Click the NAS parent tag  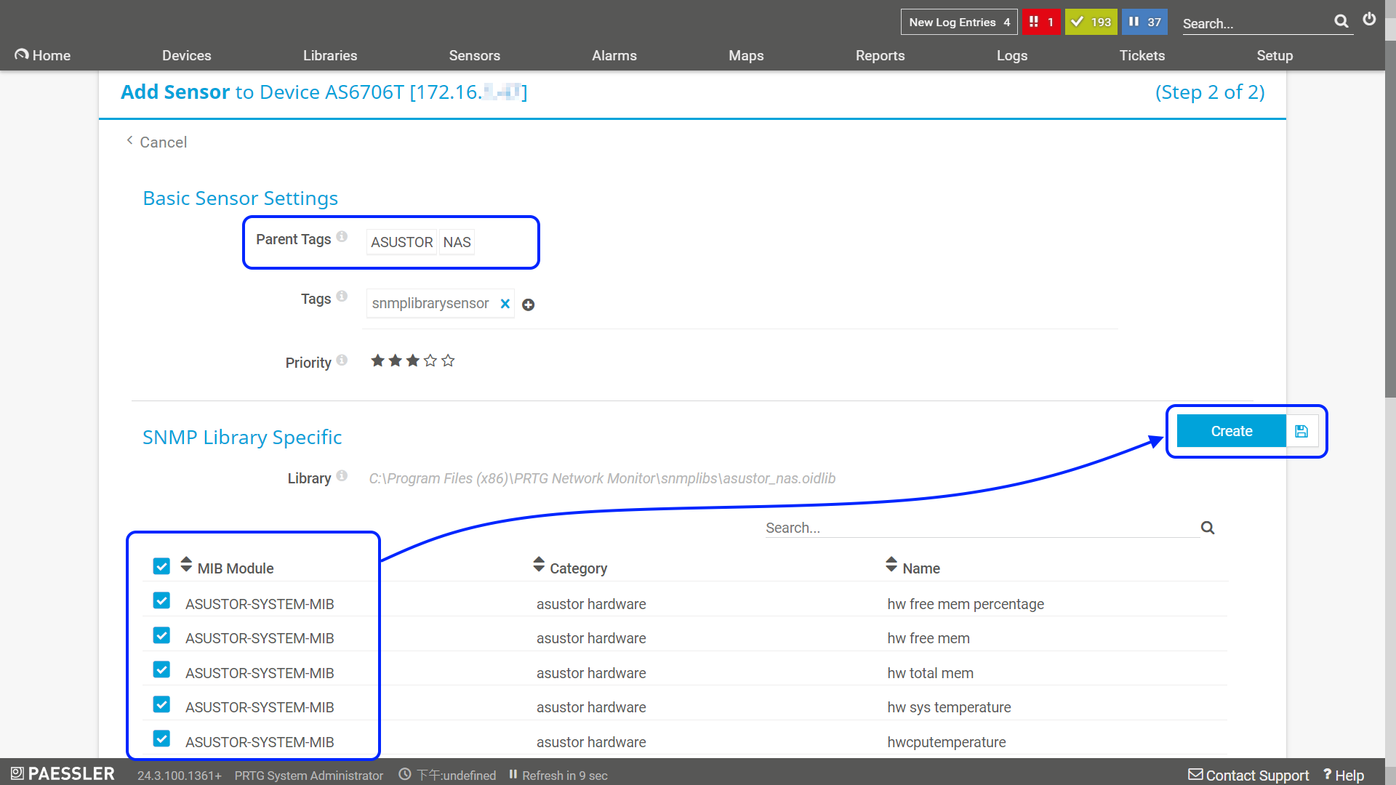pyautogui.click(x=457, y=242)
